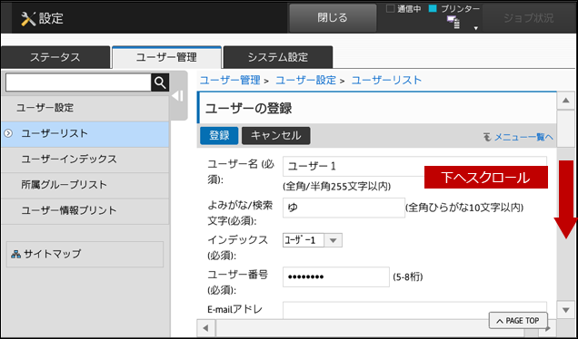Screen dimensions: 578x339
Task: Open ユーザーインデックス in the sidebar
Action: coord(85,160)
